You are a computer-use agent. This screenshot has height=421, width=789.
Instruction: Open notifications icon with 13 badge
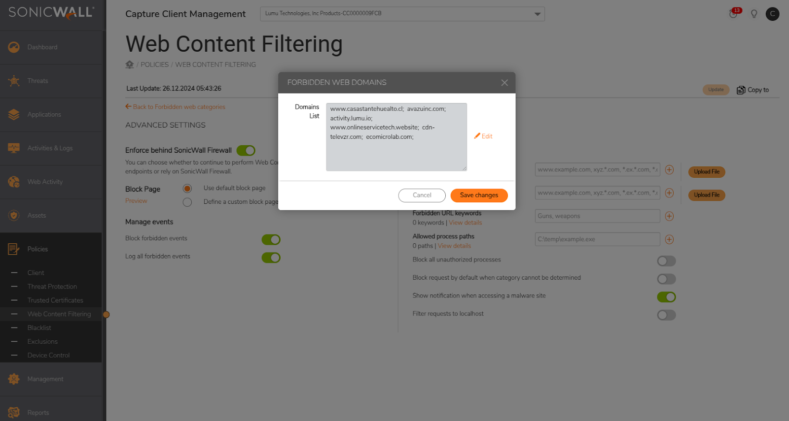[734, 14]
